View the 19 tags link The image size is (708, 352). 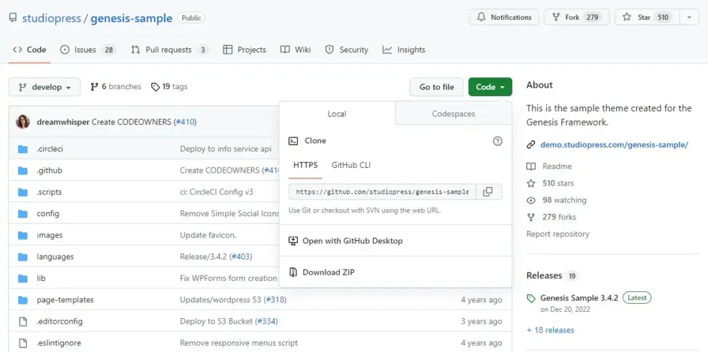pos(169,86)
